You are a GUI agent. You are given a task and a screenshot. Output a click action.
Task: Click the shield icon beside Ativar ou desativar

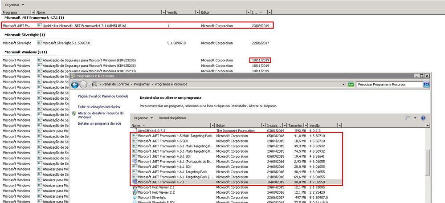[74, 114]
